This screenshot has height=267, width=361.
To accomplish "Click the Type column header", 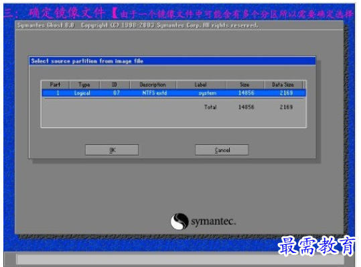I will coord(84,85).
